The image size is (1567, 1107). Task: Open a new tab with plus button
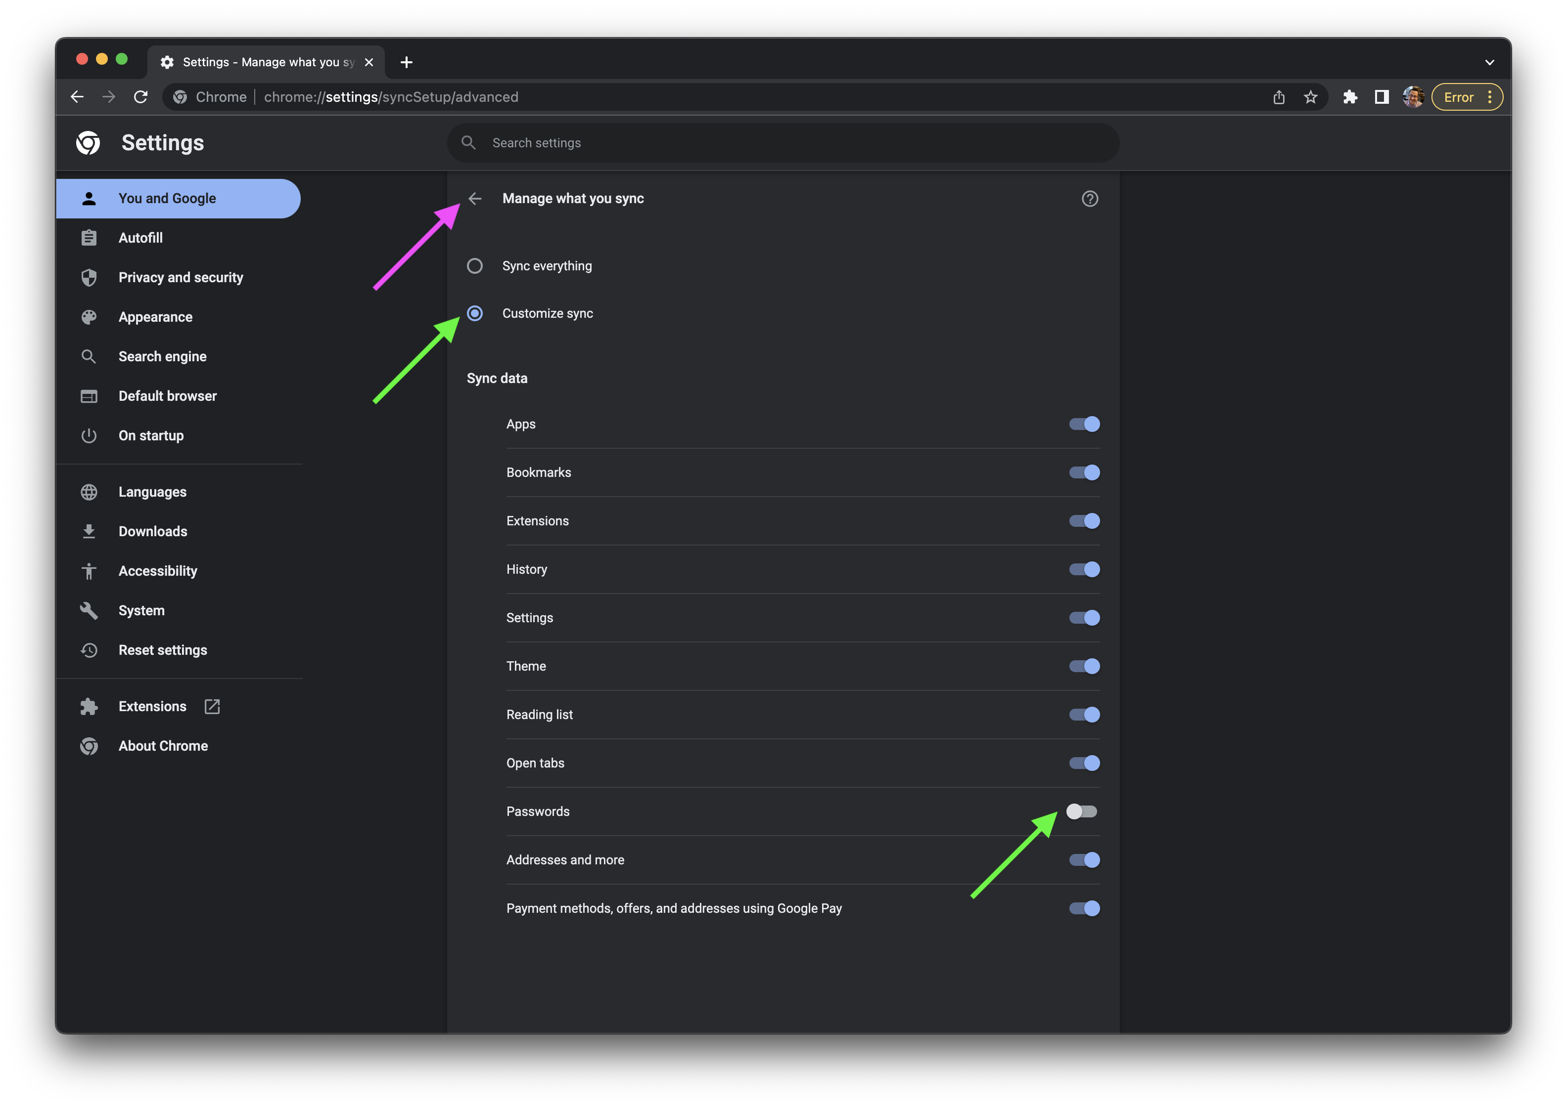pos(406,63)
